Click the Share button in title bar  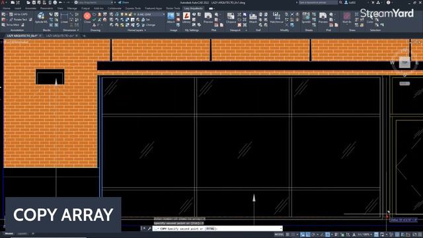(124, 3)
